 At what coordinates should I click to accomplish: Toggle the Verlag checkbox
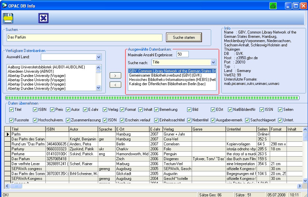105,110
